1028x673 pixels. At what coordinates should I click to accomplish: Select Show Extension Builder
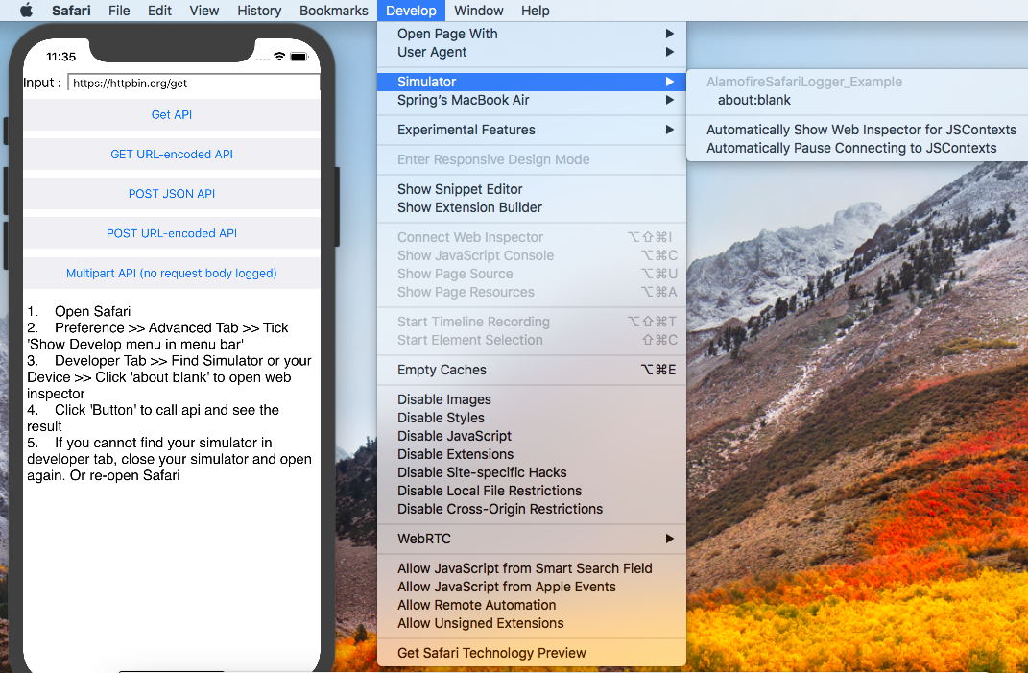click(532, 207)
